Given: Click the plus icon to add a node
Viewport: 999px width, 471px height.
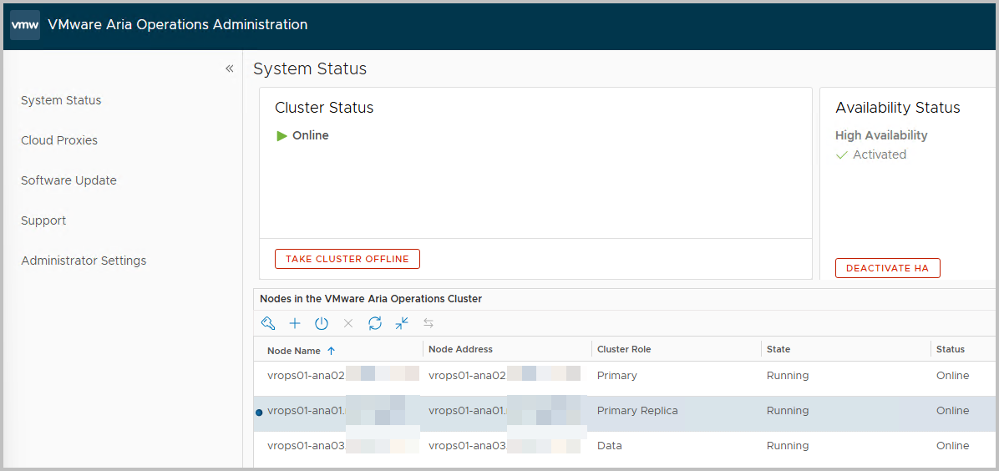Looking at the screenshot, I should click(x=295, y=324).
